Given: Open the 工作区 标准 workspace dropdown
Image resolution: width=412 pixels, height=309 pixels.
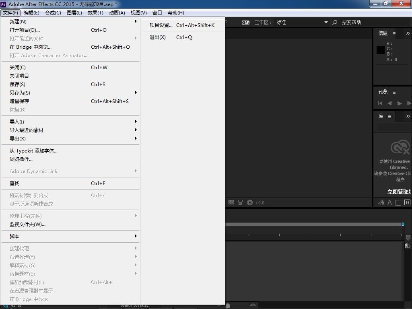Looking at the screenshot, I should pyautogui.click(x=302, y=23).
